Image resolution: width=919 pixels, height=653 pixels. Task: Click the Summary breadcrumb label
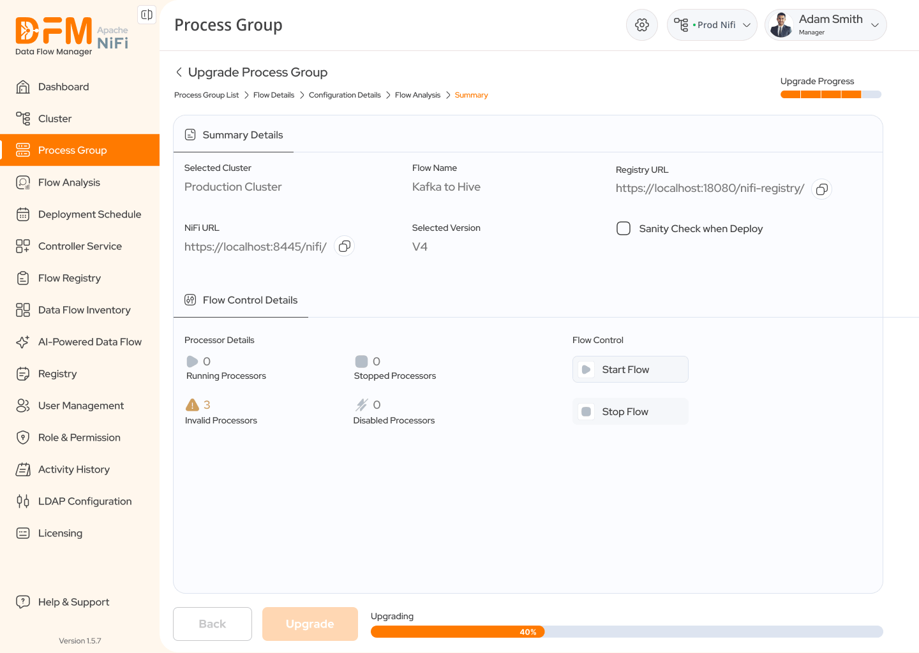[471, 95]
